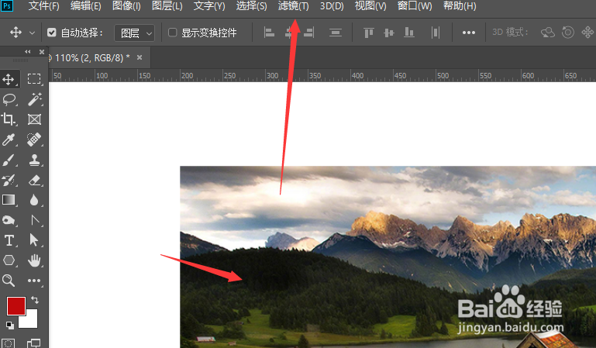Reset default foreground and background colors
Viewport: 596px width, 348px height.
(10, 326)
